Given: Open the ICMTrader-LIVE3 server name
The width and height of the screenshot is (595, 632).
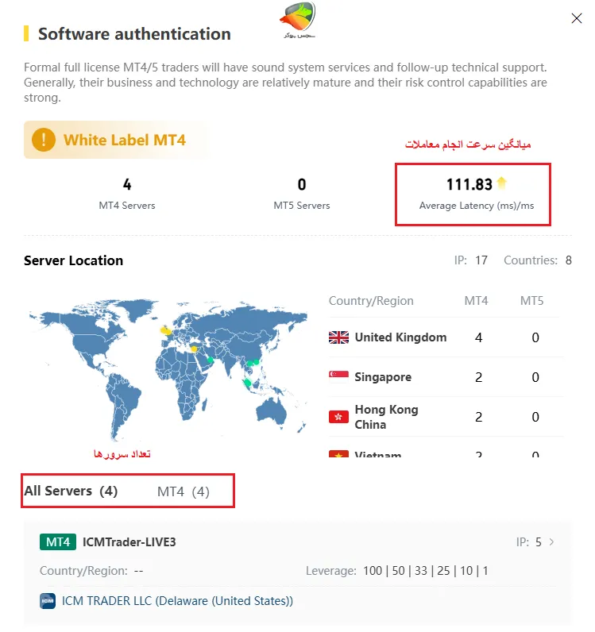Looking at the screenshot, I should point(129,542).
